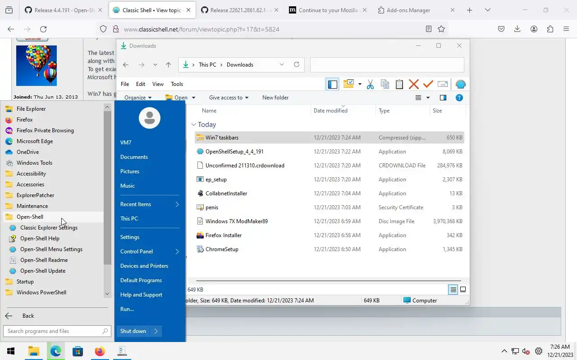Click the Paste clipboard icon

click(x=399, y=84)
